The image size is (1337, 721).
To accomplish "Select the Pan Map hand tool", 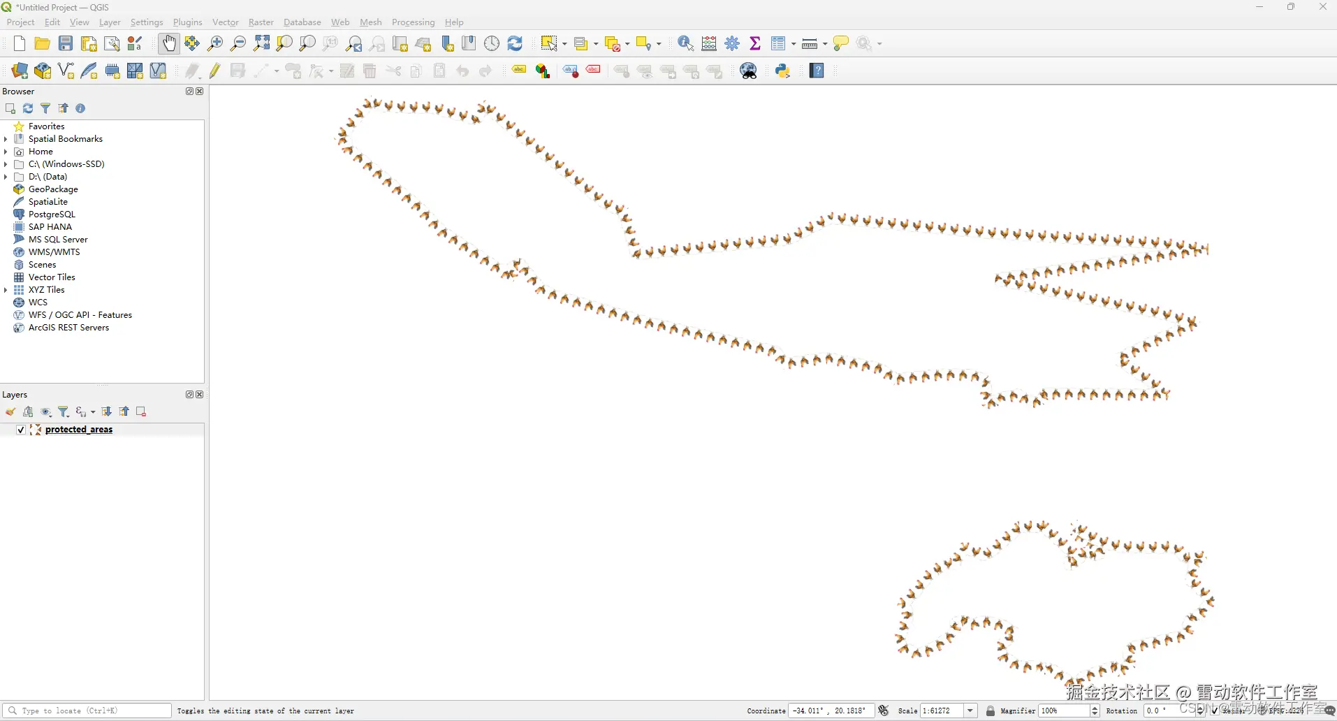I will (x=168, y=43).
